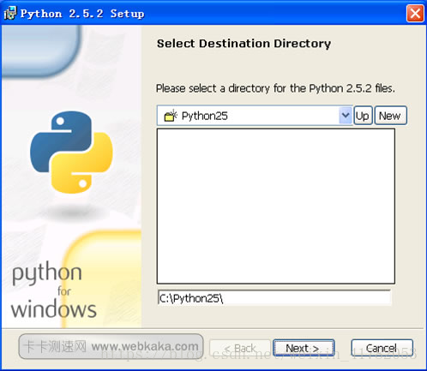427x371 pixels.
Task: Click the installer icon in title bar
Action: pos(10,13)
